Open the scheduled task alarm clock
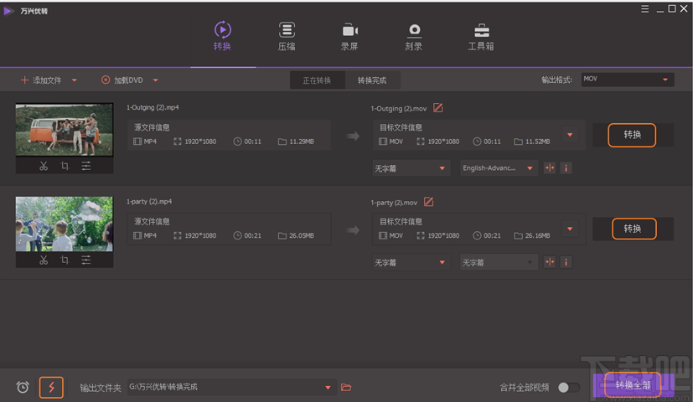 pos(23,388)
